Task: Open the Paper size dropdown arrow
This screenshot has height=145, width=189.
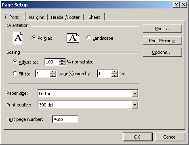Action: coord(135,94)
